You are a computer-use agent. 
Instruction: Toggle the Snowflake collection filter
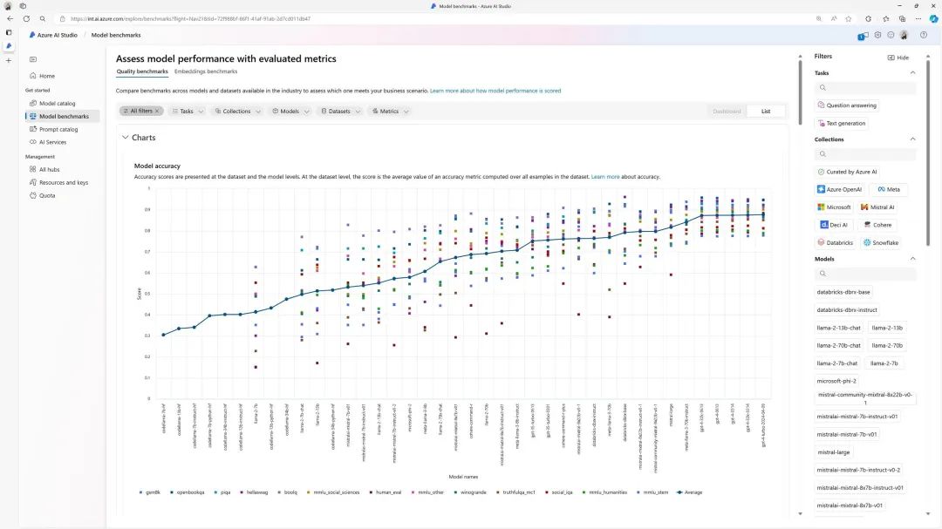(x=881, y=242)
